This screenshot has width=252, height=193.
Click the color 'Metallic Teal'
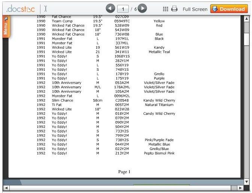(x=159, y=52)
